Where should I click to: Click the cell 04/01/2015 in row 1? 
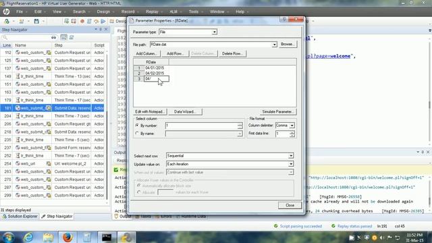click(156, 67)
